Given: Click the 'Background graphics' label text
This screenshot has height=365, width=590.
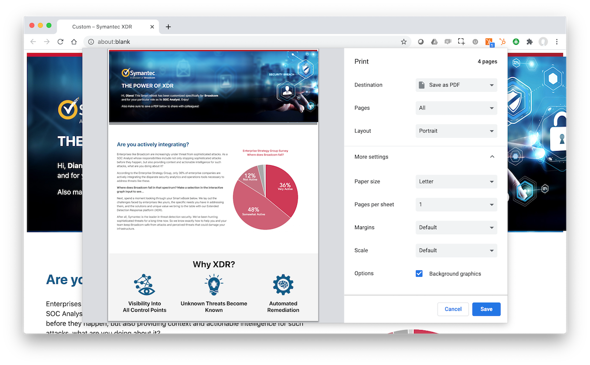Looking at the screenshot, I should point(455,274).
